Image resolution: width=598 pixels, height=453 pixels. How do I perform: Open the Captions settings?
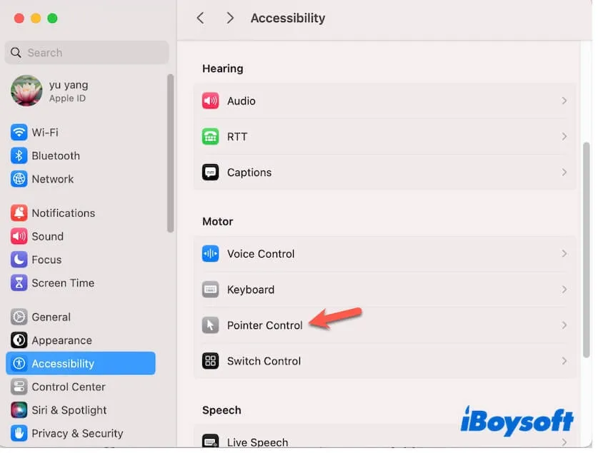click(x=384, y=173)
